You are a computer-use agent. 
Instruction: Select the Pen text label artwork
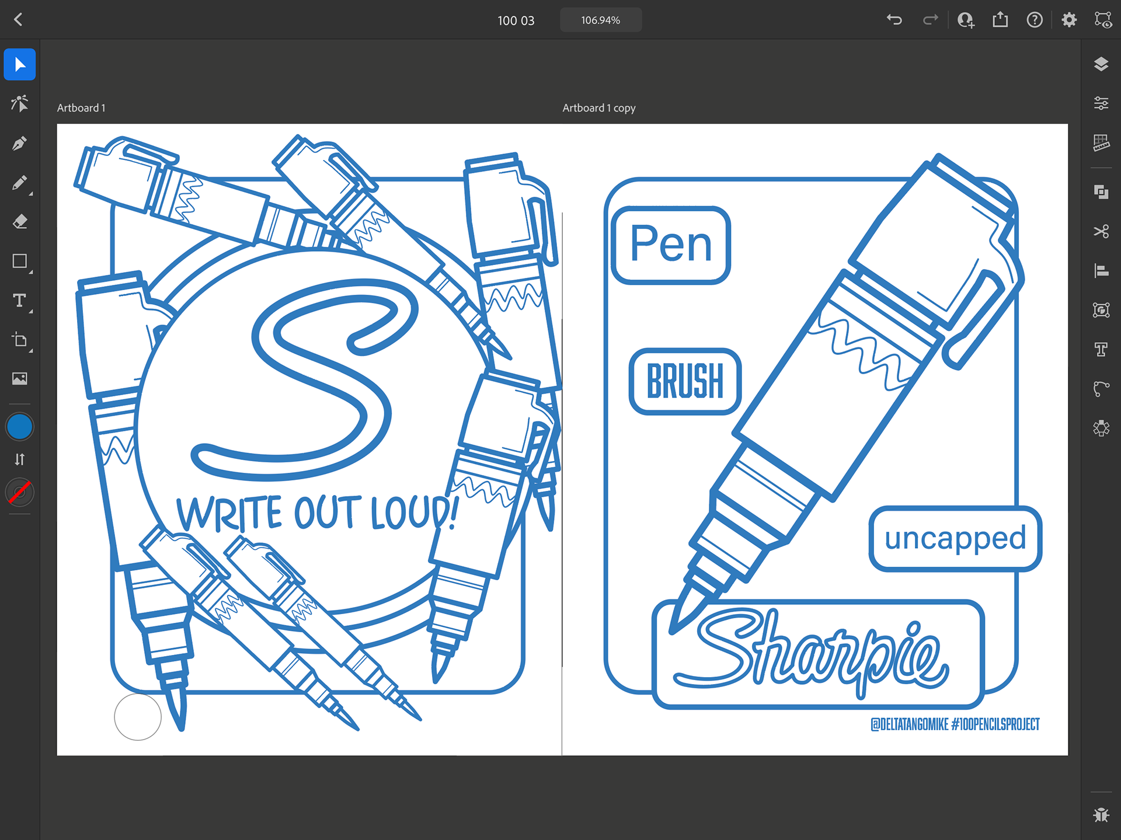point(671,245)
